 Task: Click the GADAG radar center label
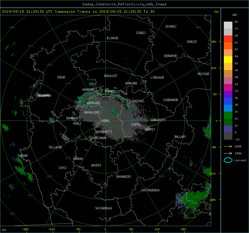pyautogui.click(x=105, y=121)
